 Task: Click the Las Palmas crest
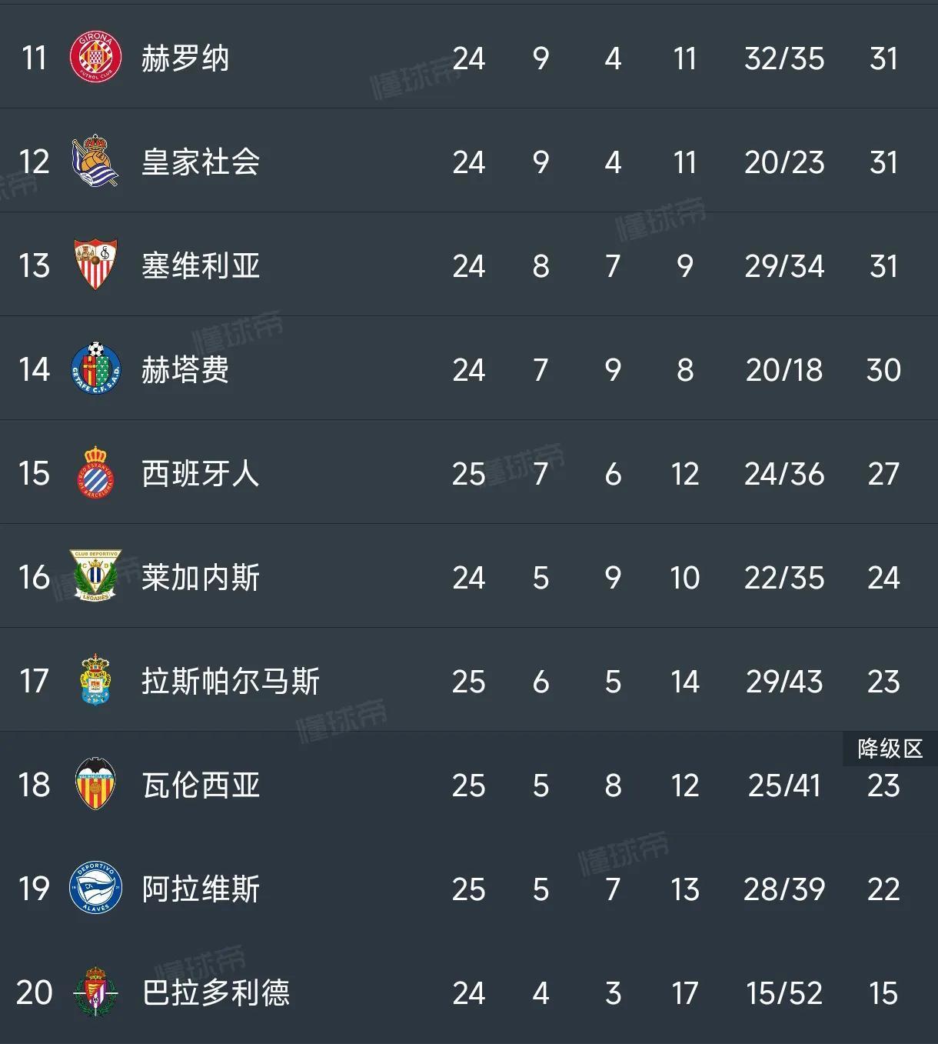(94, 682)
